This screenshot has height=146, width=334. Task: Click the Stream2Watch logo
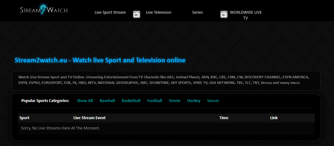tap(44, 10)
